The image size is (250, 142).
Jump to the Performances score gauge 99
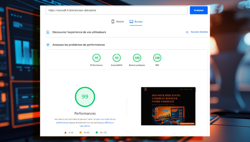tap(96, 58)
